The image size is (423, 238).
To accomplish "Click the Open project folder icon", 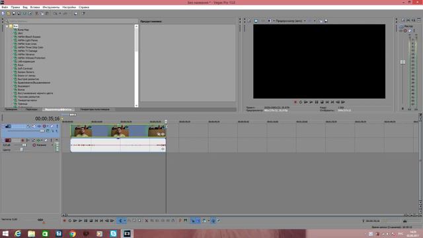I will click(9, 13).
